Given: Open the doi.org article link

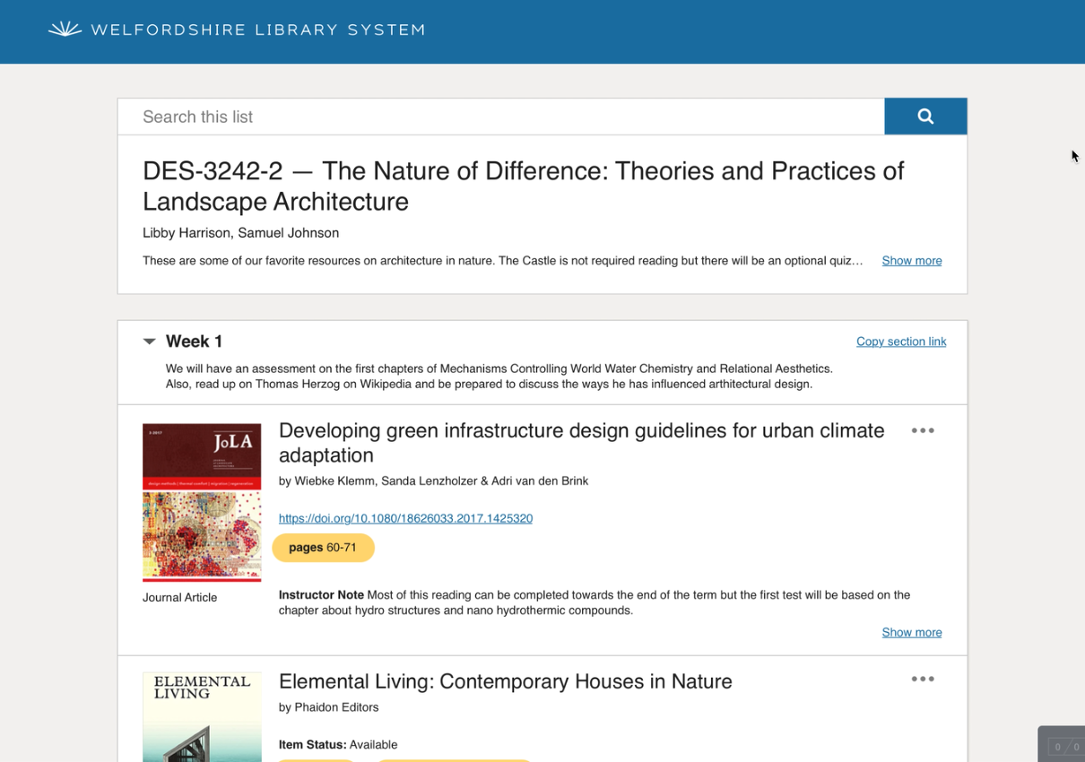Looking at the screenshot, I should click(x=405, y=518).
